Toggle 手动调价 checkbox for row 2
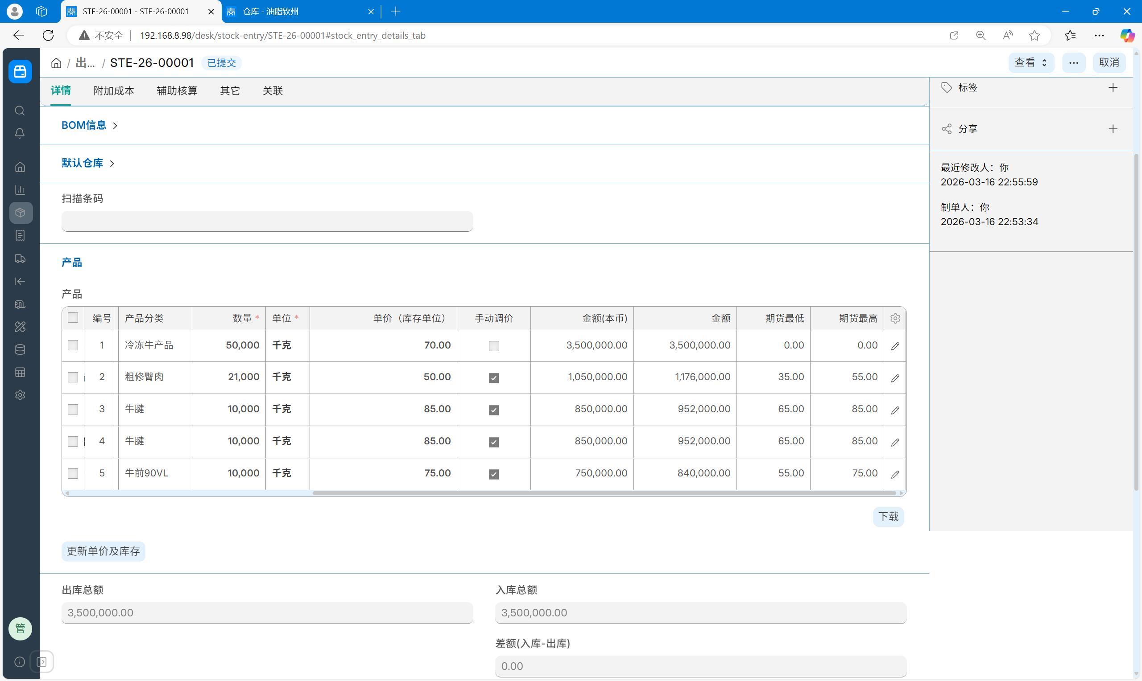 [494, 378]
